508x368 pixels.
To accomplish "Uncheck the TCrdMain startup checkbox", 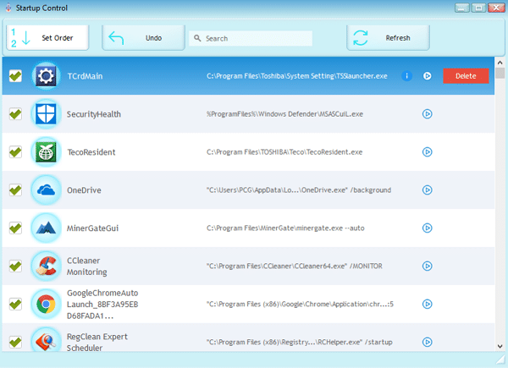I will coord(15,76).
